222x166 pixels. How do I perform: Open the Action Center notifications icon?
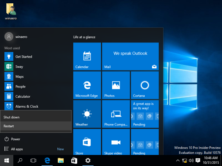point(198,160)
